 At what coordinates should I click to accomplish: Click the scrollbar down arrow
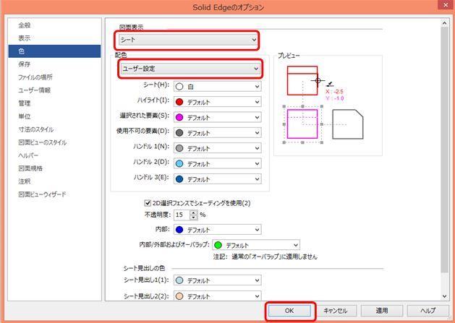pyautogui.click(x=444, y=296)
